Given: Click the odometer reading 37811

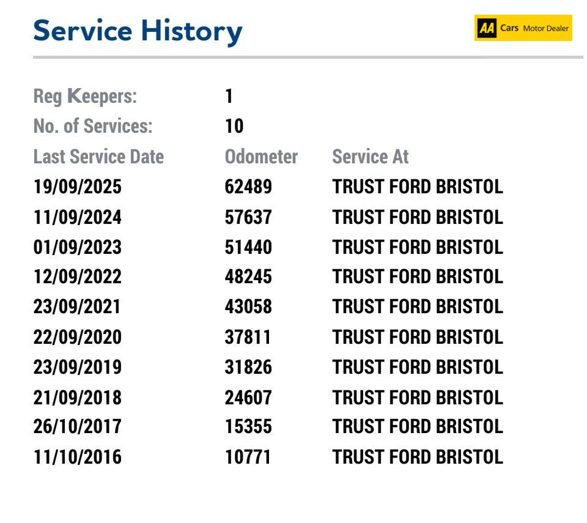Looking at the screenshot, I should 248,337.
